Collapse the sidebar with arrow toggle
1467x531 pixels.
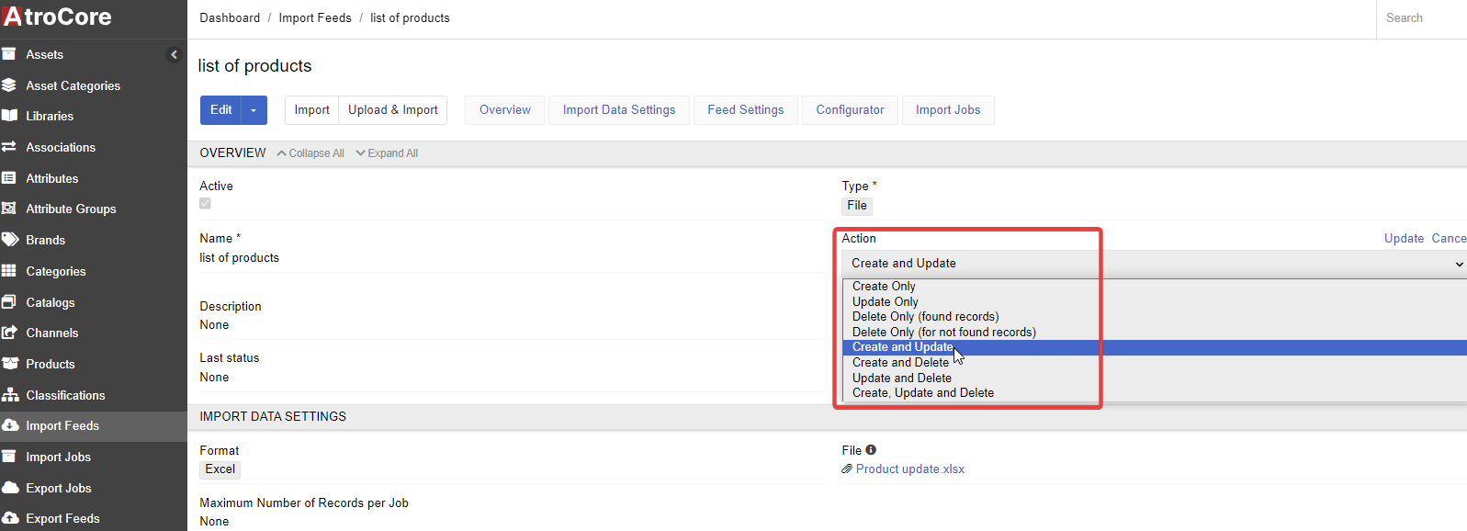(x=174, y=54)
